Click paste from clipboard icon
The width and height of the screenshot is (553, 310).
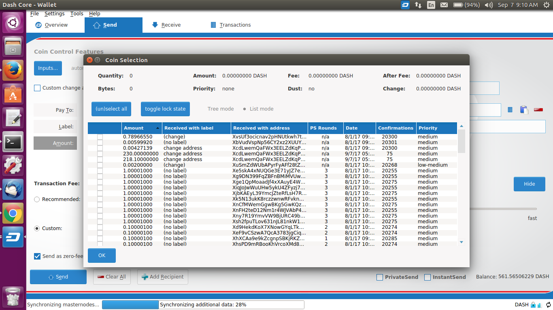(524, 110)
